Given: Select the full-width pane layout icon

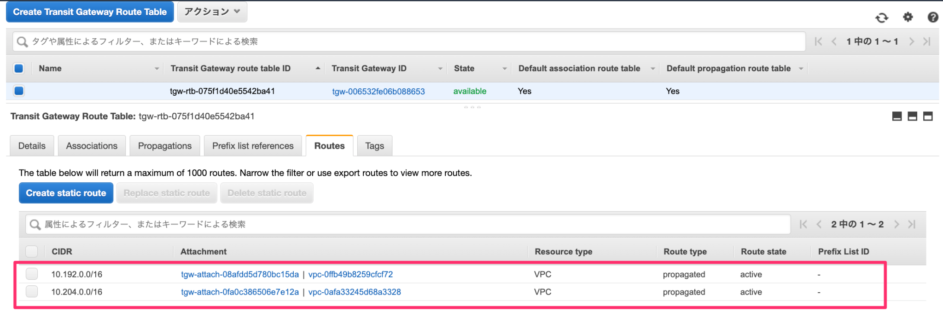Looking at the screenshot, I should pyautogui.click(x=927, y=116).
